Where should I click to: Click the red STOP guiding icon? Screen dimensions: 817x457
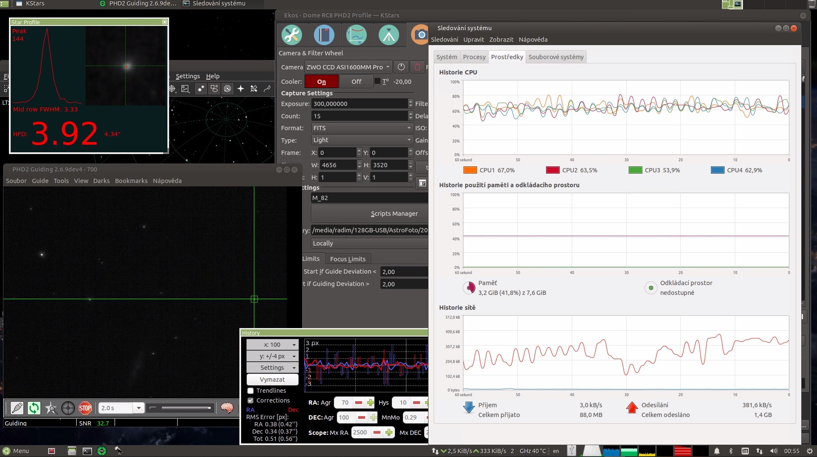[x=85, y=408]
